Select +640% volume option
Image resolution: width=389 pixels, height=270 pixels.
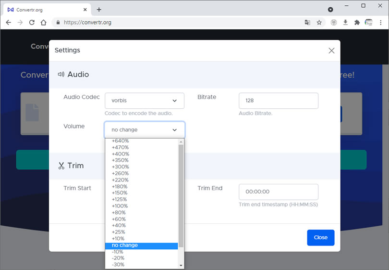click(141, 141)
